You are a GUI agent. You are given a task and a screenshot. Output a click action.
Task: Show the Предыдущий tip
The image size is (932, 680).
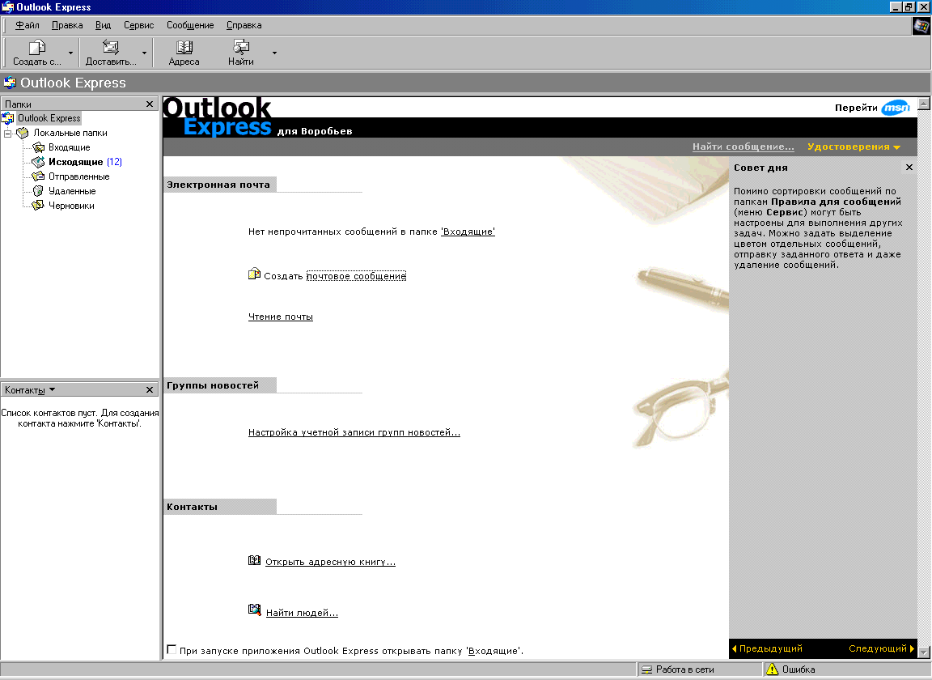(767, 648)
